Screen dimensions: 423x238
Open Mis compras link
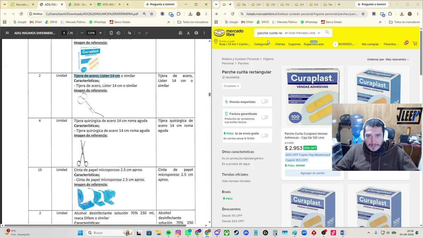point(370,44)
